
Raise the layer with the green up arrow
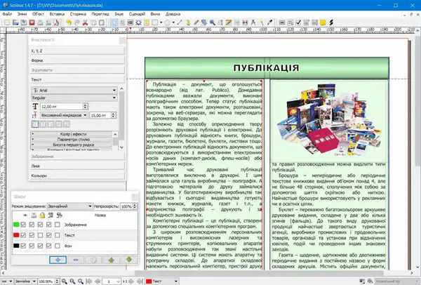112,260
